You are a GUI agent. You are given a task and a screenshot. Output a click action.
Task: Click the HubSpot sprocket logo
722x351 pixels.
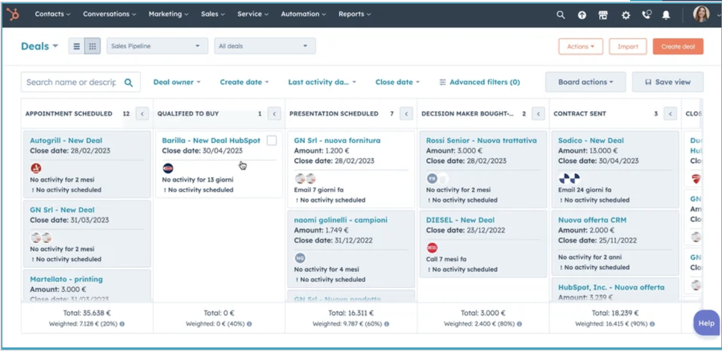tap(13, 14)
